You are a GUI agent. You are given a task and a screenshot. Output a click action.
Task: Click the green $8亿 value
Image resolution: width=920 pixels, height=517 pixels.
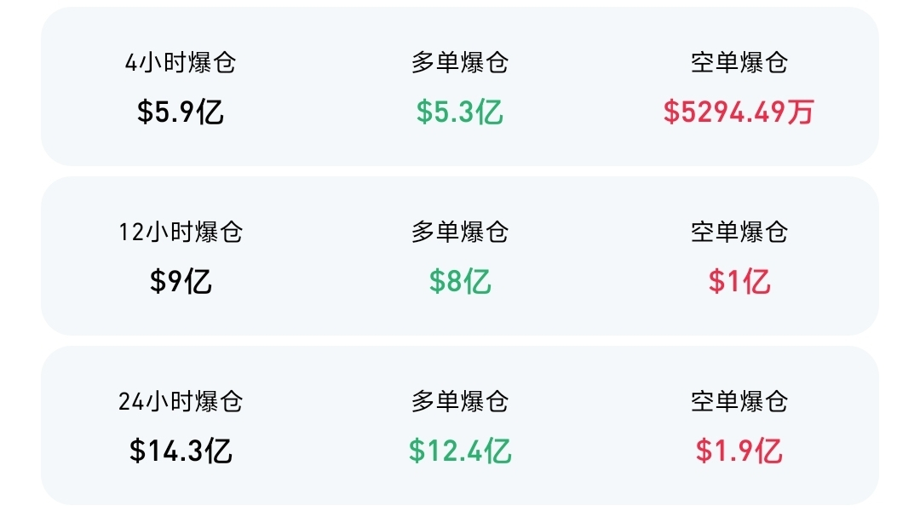[460, 281]
